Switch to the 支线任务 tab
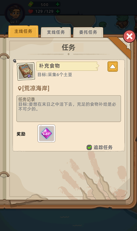This screenshot has height=231, width=137. pyautogui.click(x=56, y=32)
